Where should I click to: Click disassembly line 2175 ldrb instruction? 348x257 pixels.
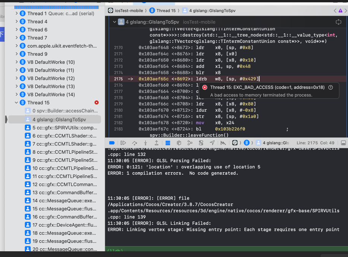(x=228, y=79)
